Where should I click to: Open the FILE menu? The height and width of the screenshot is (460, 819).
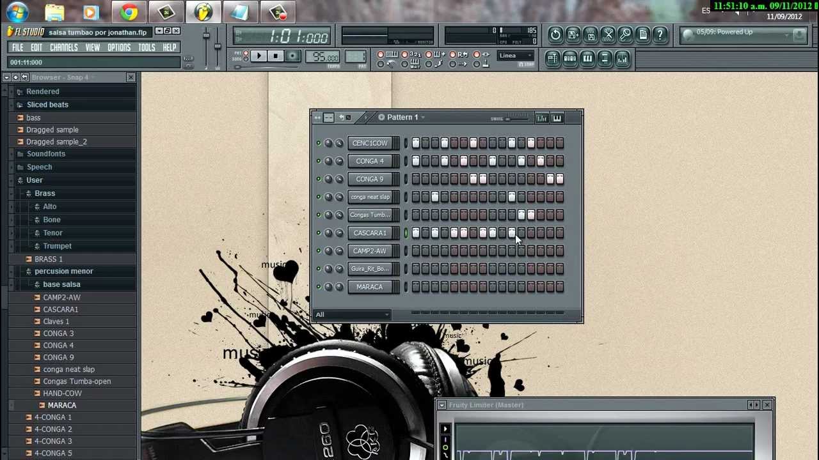(17, 47)
